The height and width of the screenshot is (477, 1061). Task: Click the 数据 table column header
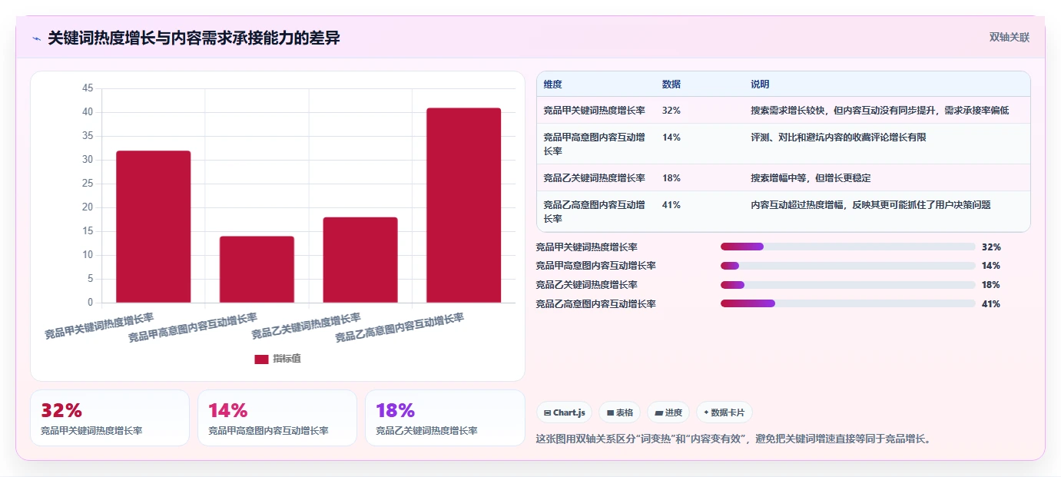point(671,84)
